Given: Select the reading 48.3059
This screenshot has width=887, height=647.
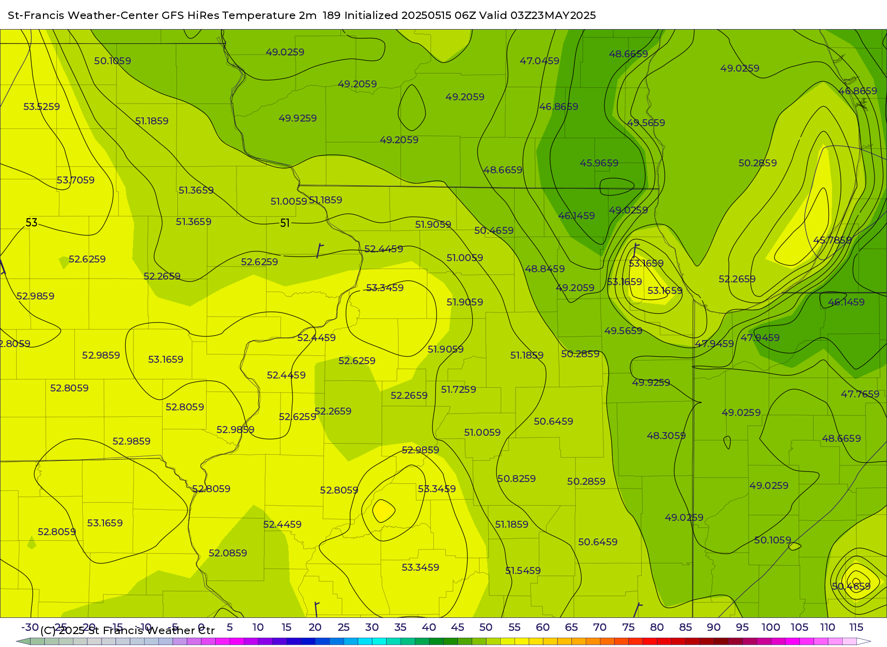Looking at the screenshot, I should 666,436.
